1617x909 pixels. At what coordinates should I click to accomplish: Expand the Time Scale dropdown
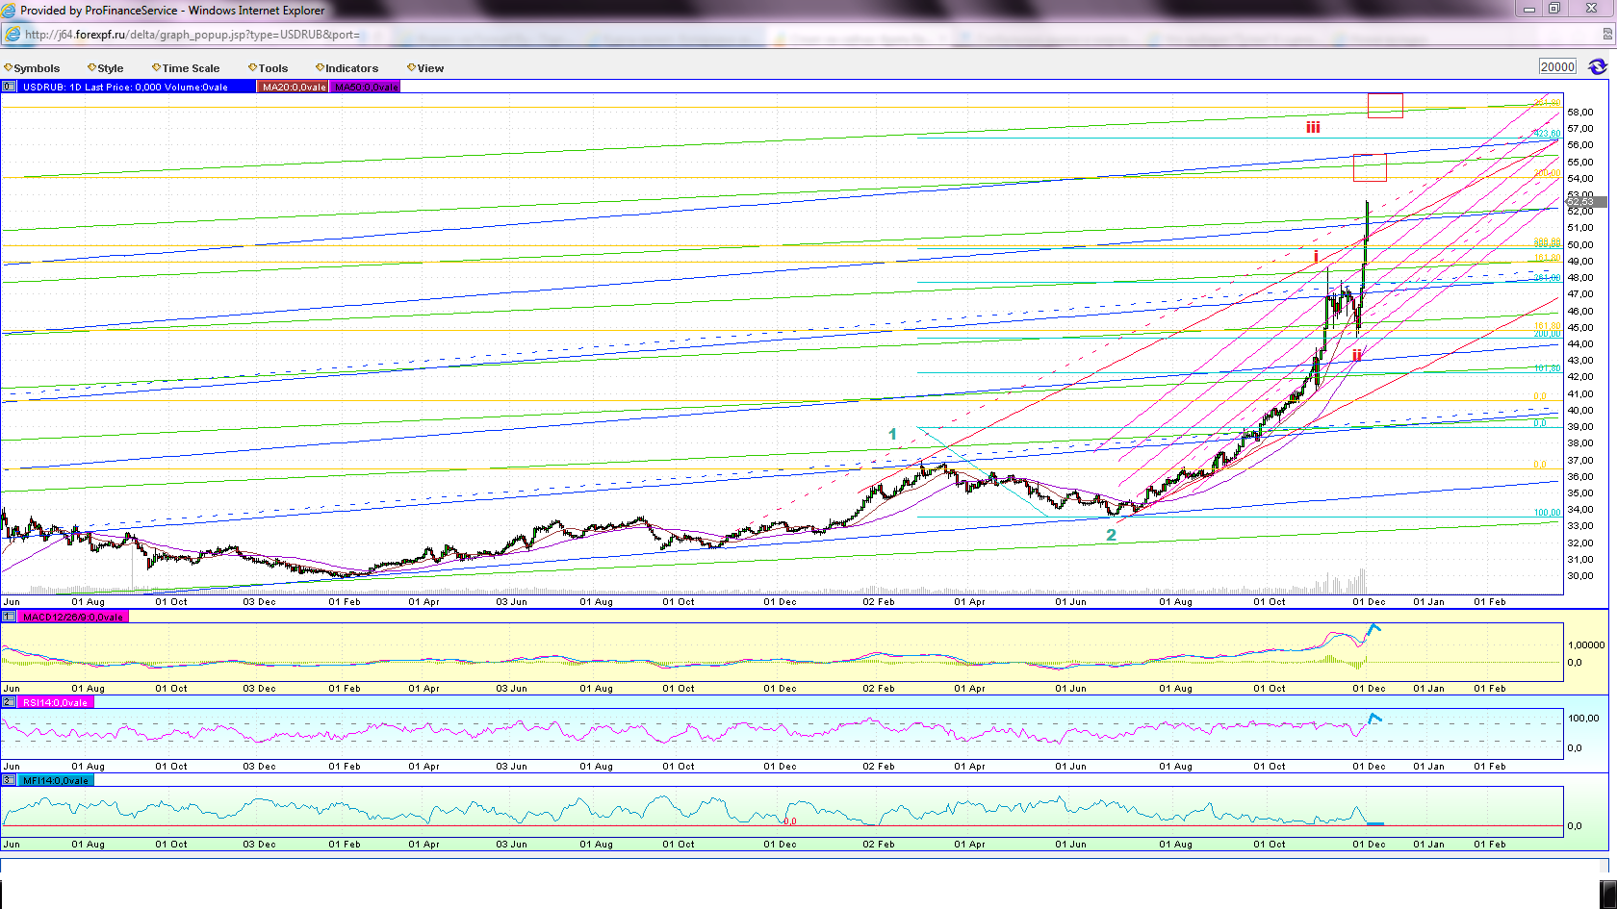point(186,68)
